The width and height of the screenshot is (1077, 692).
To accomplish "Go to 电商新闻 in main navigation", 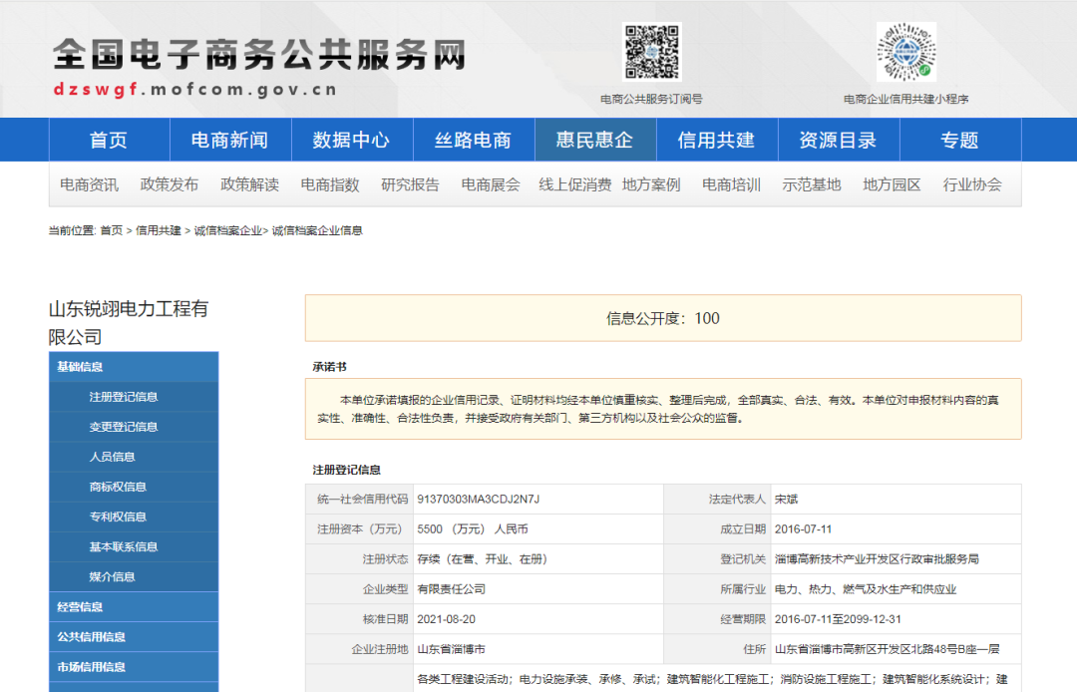I will (229, 141).
